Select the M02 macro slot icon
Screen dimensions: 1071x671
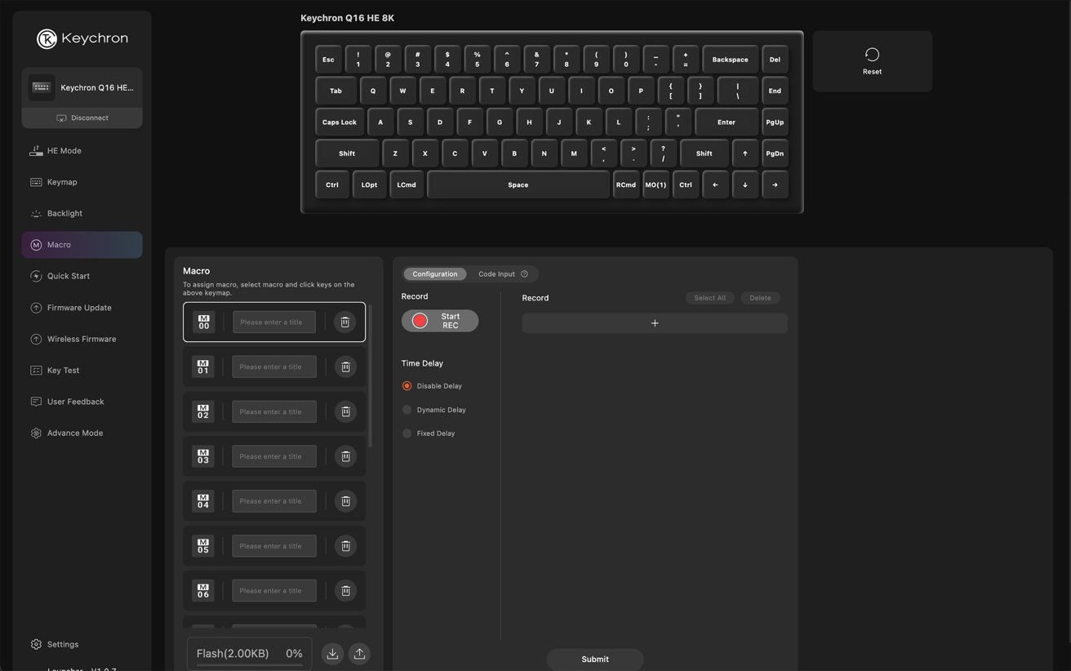click(203, 411)
